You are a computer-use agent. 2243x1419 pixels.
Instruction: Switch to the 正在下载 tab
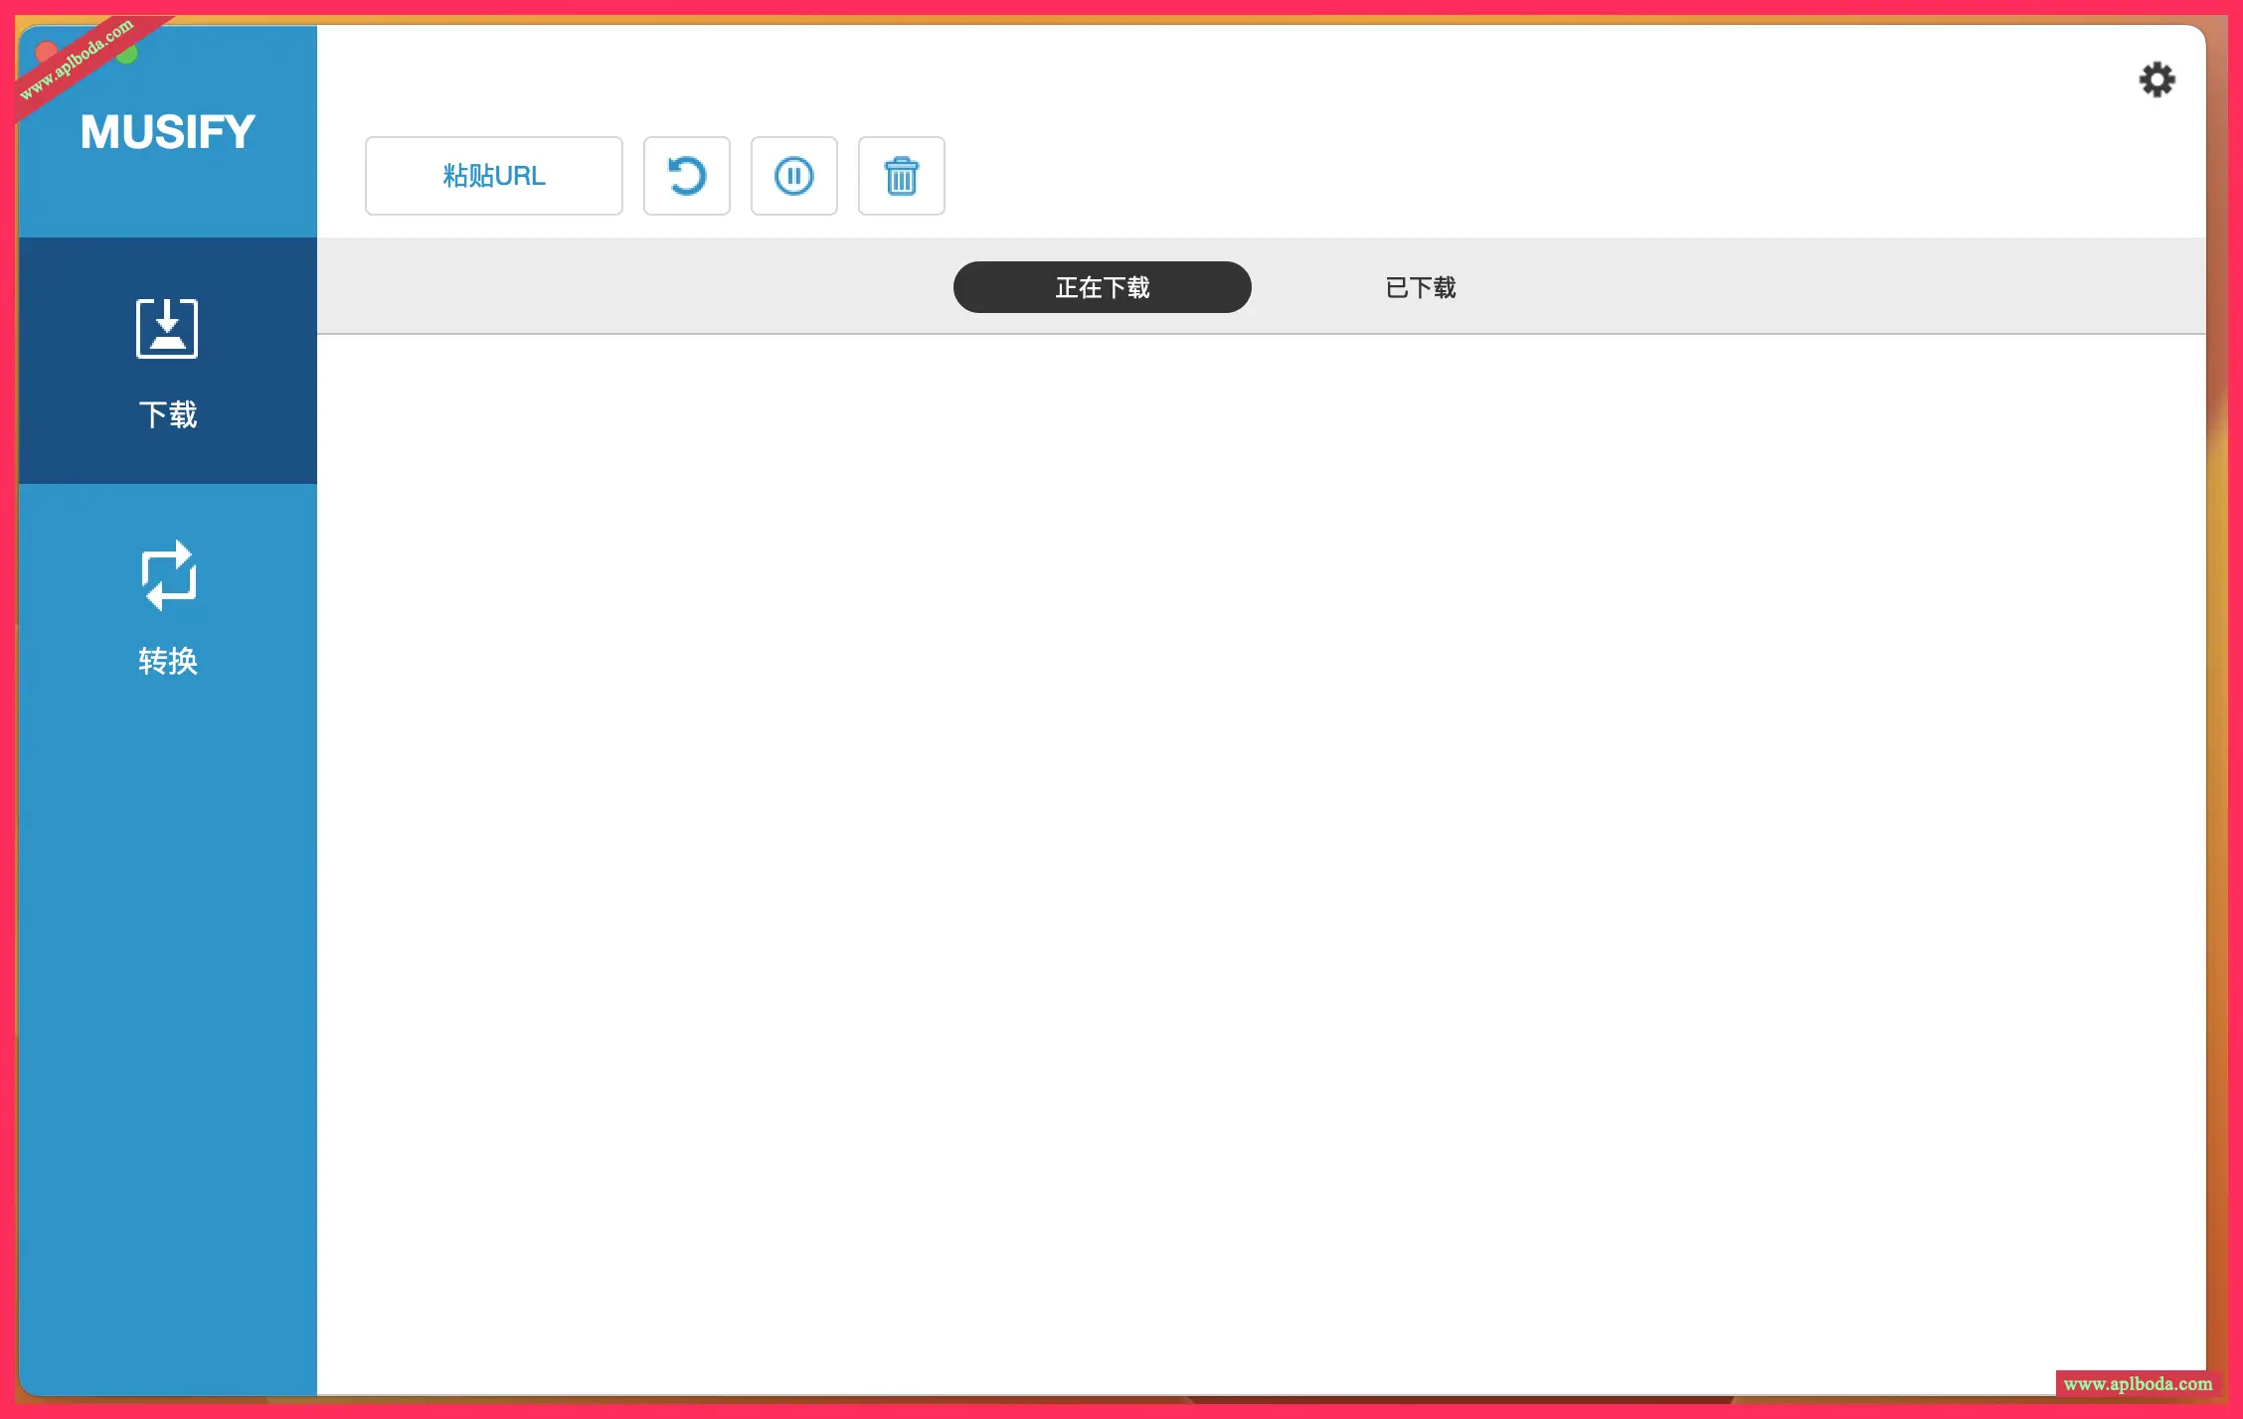pos(1102,287)
